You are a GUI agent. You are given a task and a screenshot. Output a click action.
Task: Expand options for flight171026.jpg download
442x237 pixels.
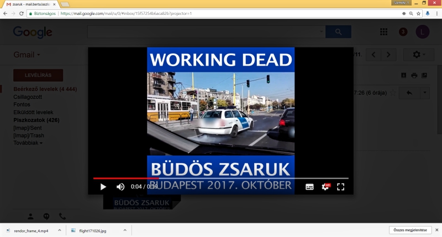tap(125, 230)
